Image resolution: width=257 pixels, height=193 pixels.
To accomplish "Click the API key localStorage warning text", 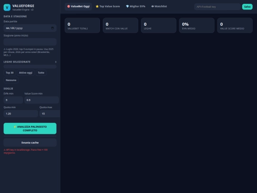I will tap(26, 152).
